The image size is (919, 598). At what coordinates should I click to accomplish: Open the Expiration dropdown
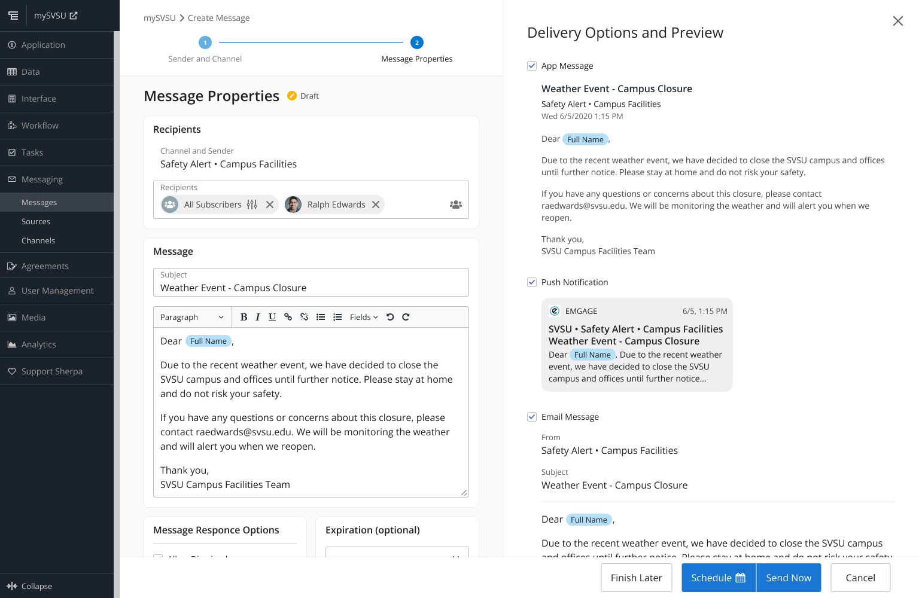(x=397, y=552)
